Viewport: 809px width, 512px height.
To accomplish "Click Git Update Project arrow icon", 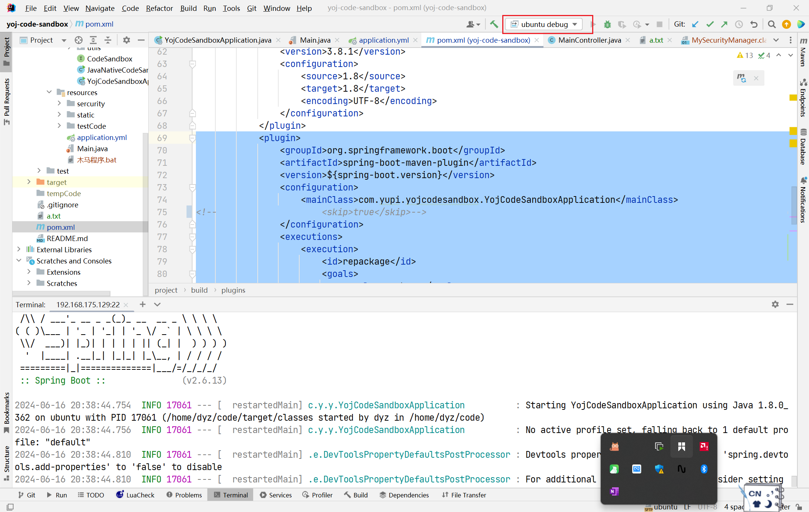I will pyautogui.click(x=695, y=24).
